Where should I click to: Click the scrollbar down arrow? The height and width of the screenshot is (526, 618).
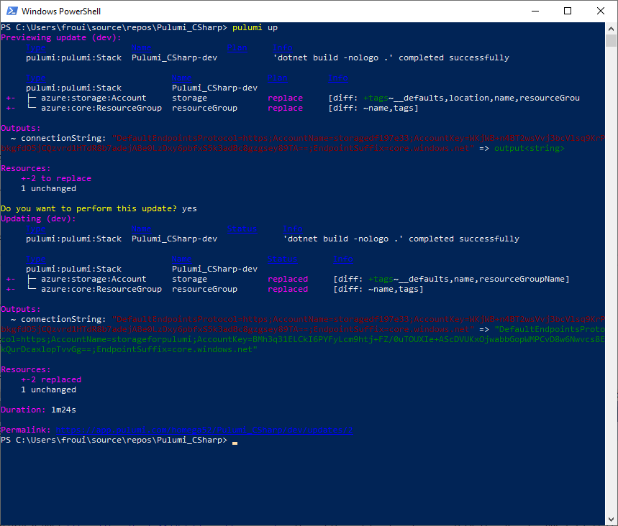[x=612, y=520]
